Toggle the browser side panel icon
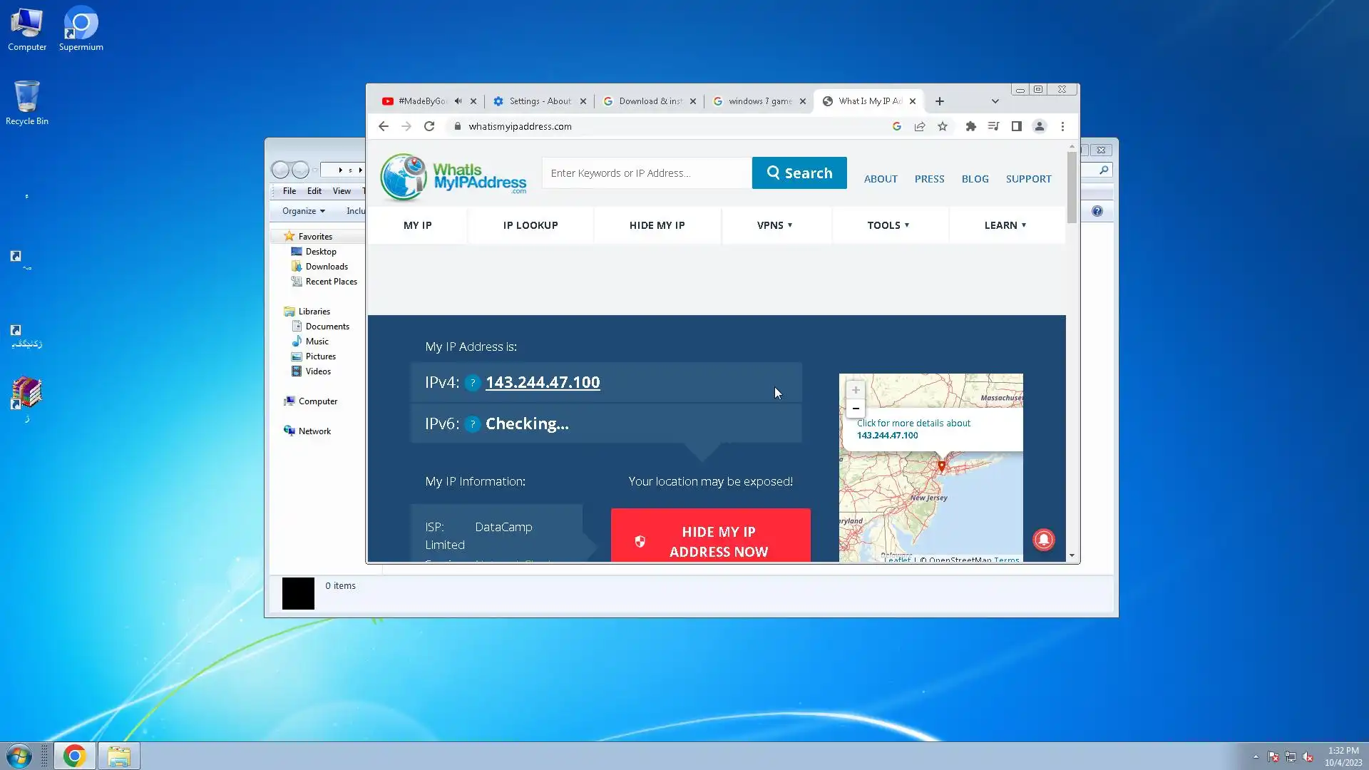 (x=1016, y=126)
